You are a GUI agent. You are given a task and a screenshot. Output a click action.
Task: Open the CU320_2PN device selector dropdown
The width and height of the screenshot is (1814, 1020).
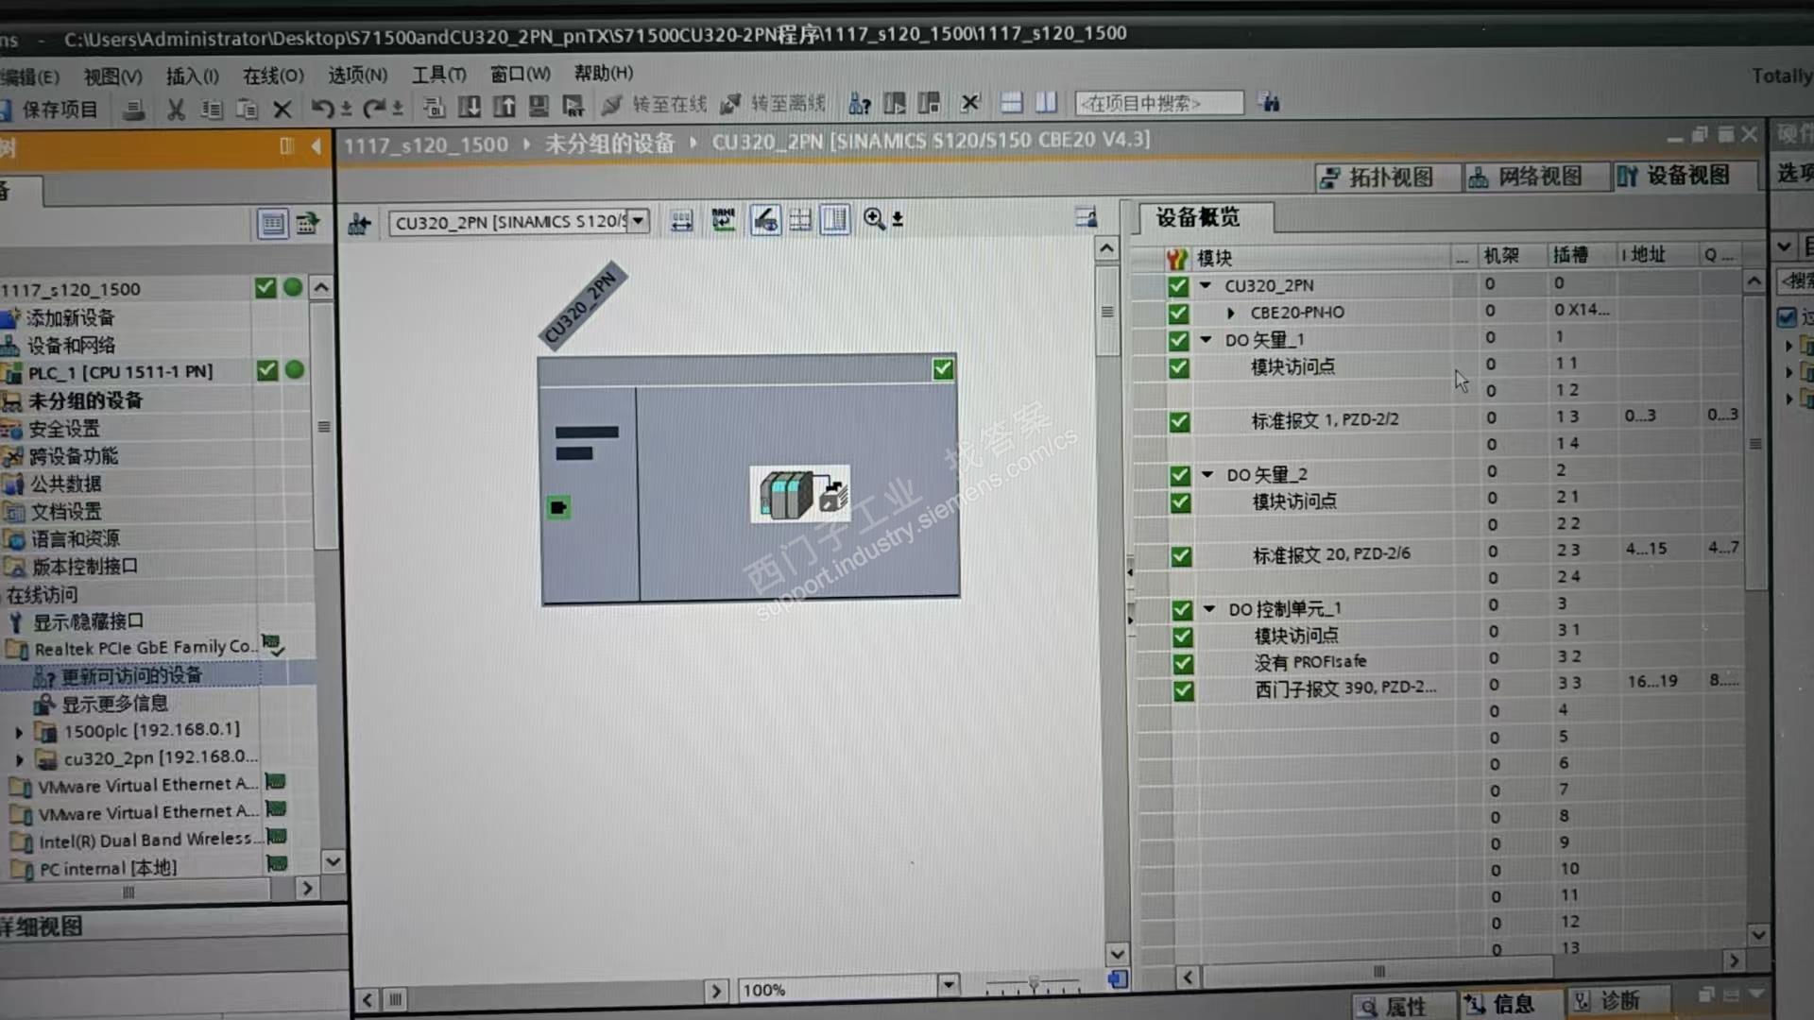point(639,221)
